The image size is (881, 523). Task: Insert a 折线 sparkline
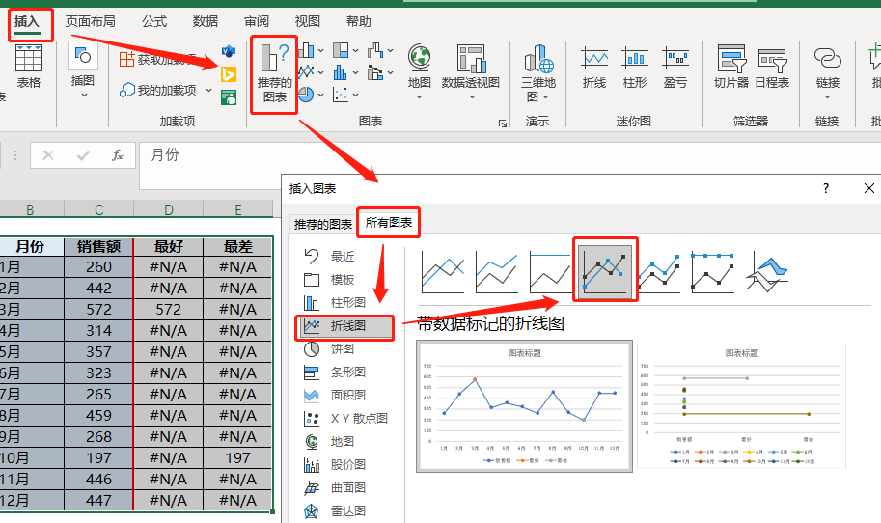click(593, 68)
